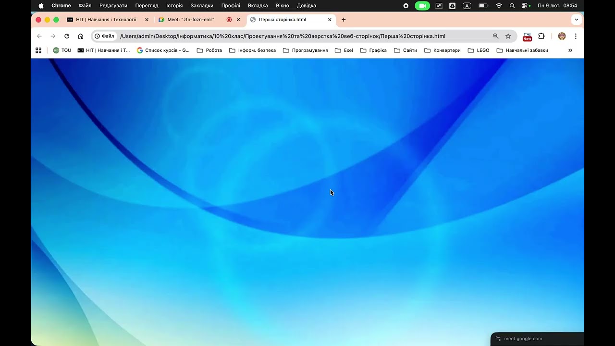Open the Редагувати menu
615x346 pixels.
point(113,6)
